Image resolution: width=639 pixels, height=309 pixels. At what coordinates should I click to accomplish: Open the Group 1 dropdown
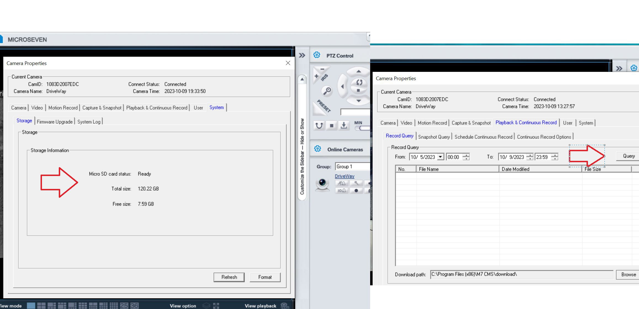352,167
